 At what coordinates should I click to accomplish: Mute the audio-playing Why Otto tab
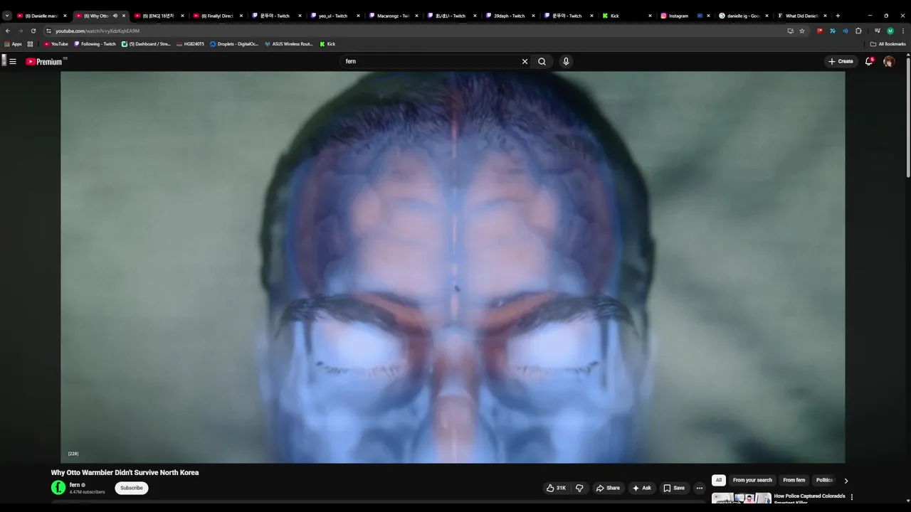coord(115,16)
